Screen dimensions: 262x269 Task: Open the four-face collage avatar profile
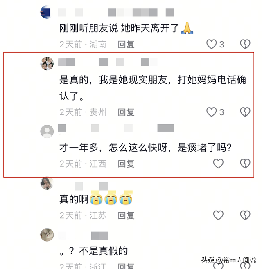point(47,63)
